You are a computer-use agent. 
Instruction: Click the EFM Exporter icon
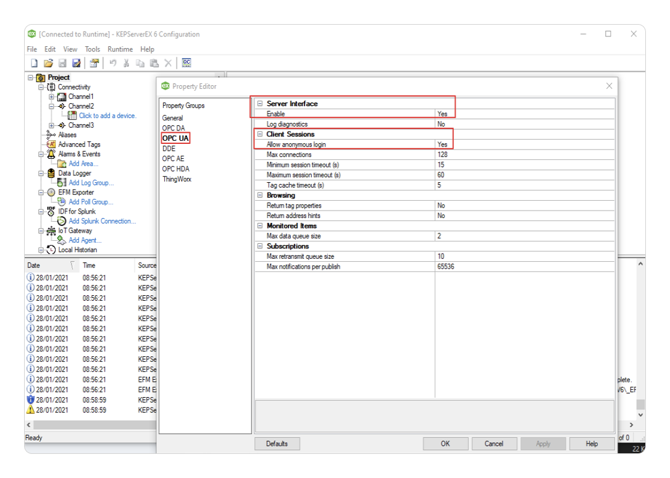[51, 192]
